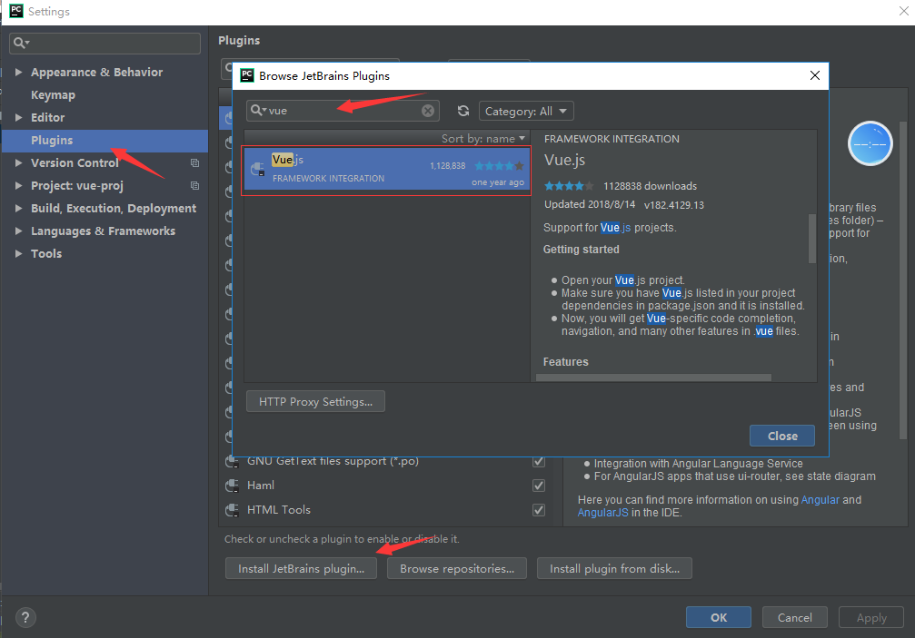The height and width of the screenshot is (638, 915).
Task: Click the help question mark icon
Action: tap(25, 618)
